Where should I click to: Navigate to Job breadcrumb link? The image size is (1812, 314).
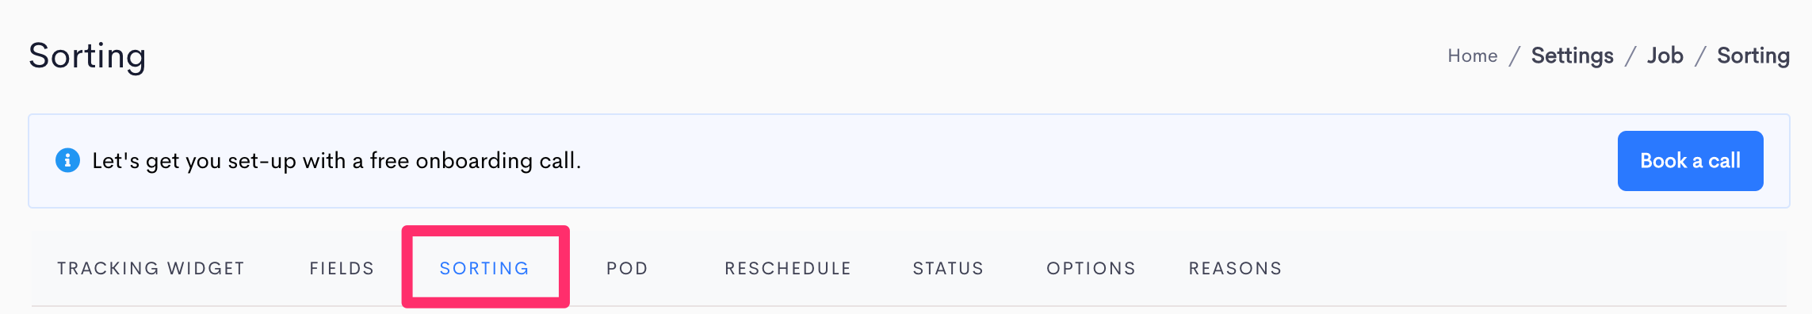coord(1665,56)
